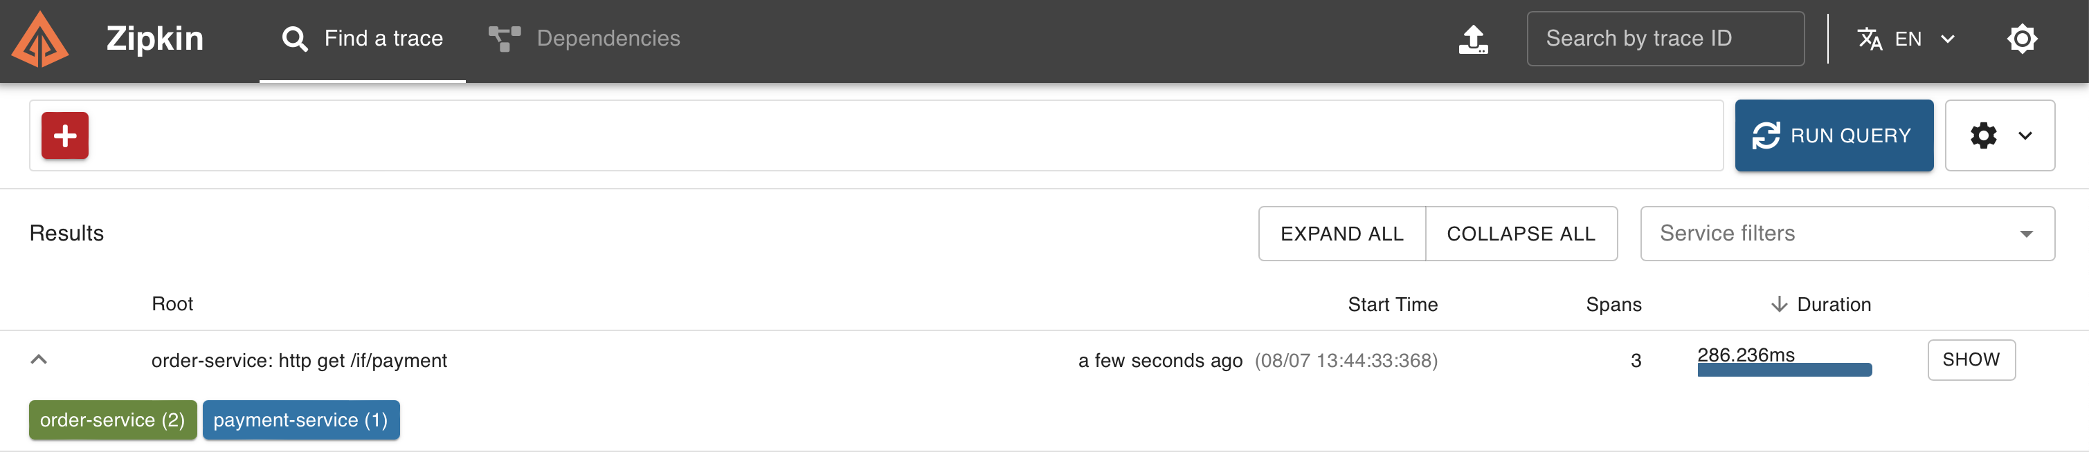Switch to the Dependencies tab
This screenshot has width=2089, height=452.
point(584,38)
